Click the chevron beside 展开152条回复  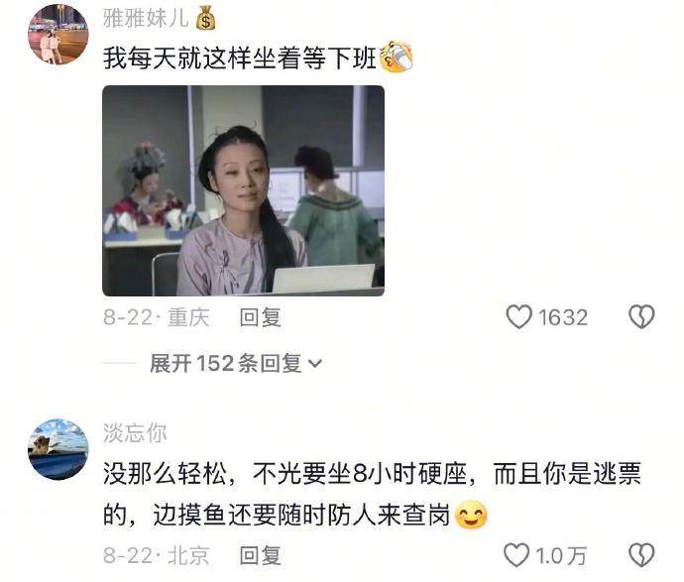click(x=315, y=364)
